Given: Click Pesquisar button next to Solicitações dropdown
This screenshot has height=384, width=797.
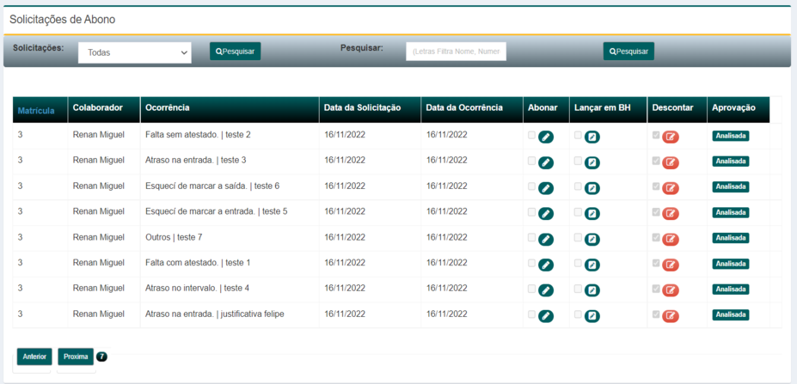Looking at the screenshot, I should point(235,52).
